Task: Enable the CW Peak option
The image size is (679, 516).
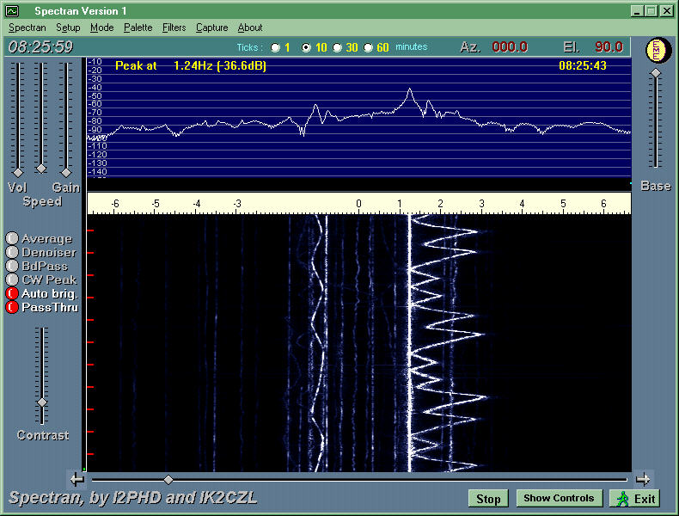Action: point(12,279)
